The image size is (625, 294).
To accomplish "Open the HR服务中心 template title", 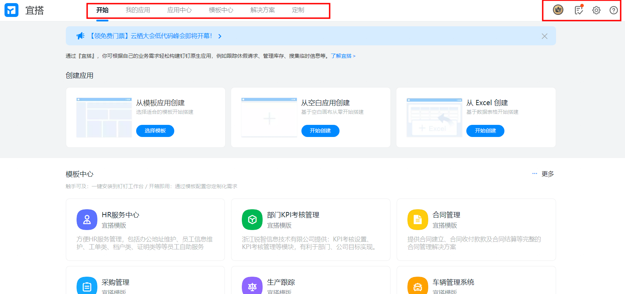I will coord(121,215).
